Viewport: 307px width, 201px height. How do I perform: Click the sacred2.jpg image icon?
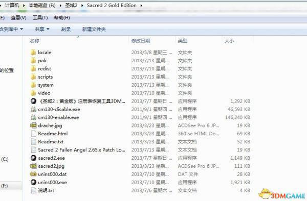[33, 166]
